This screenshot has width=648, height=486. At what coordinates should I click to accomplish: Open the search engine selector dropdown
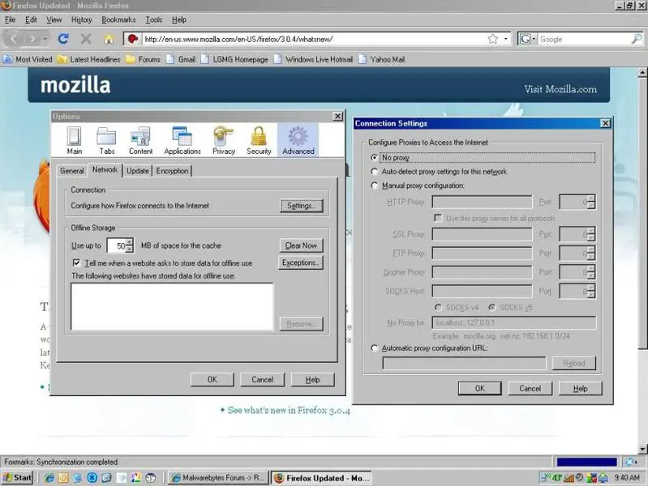[527, 39]
